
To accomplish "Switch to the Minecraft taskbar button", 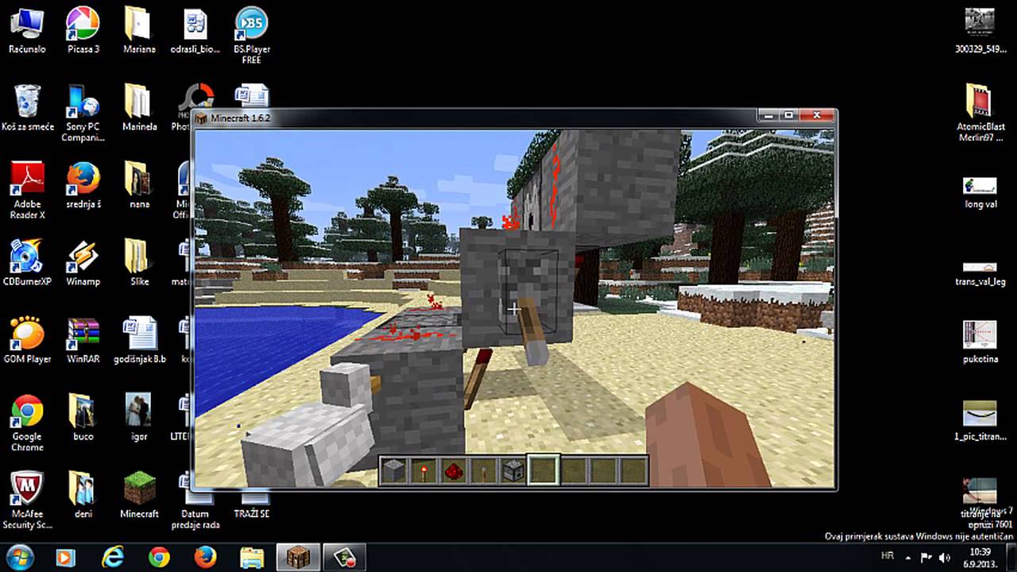I will 298,557.
